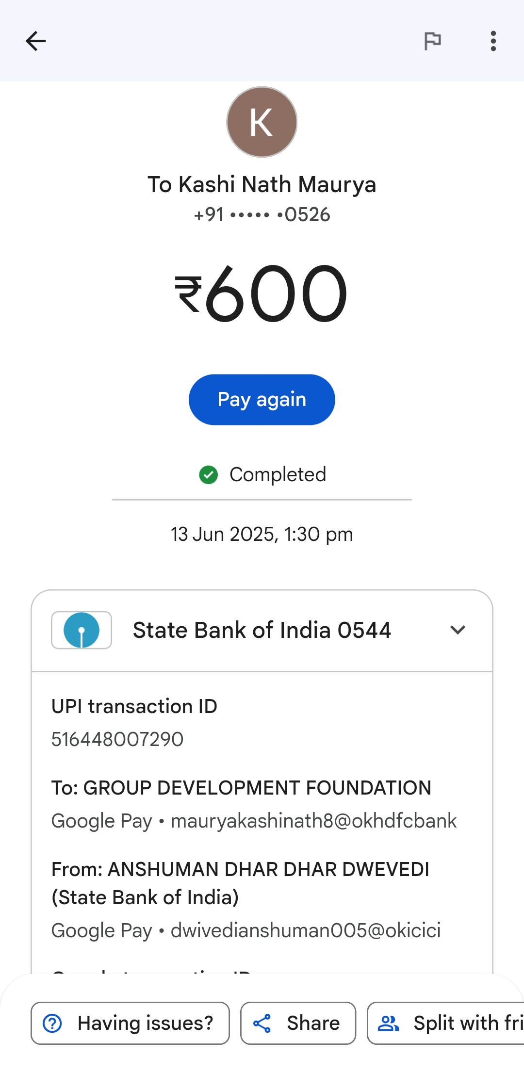Tap the Having issues? button

tap(130, 1023)
